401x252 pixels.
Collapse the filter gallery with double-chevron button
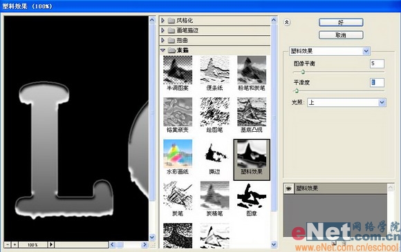pos(287,23)
